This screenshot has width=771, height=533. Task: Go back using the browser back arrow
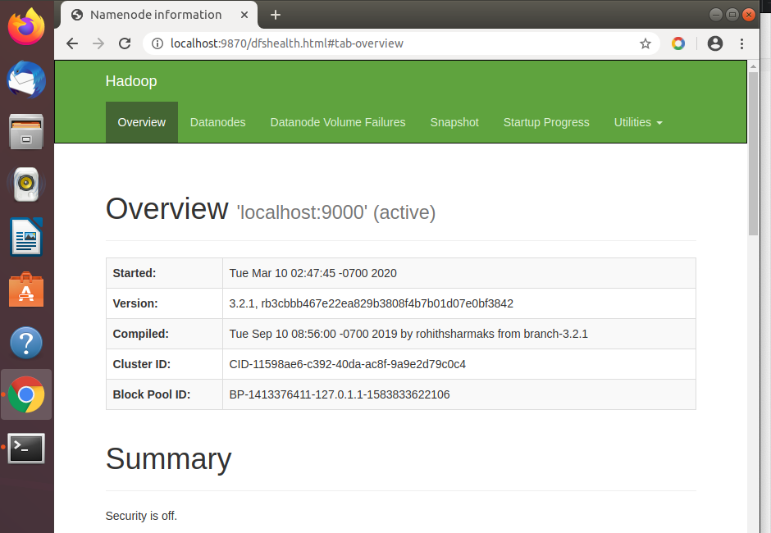[72, 43]
